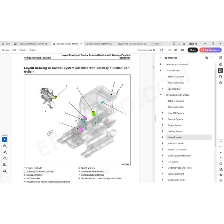Toggle the Bookmarks side rail icon
The image size is (224, 224).
pyautogui.click(x=220, y=71)
